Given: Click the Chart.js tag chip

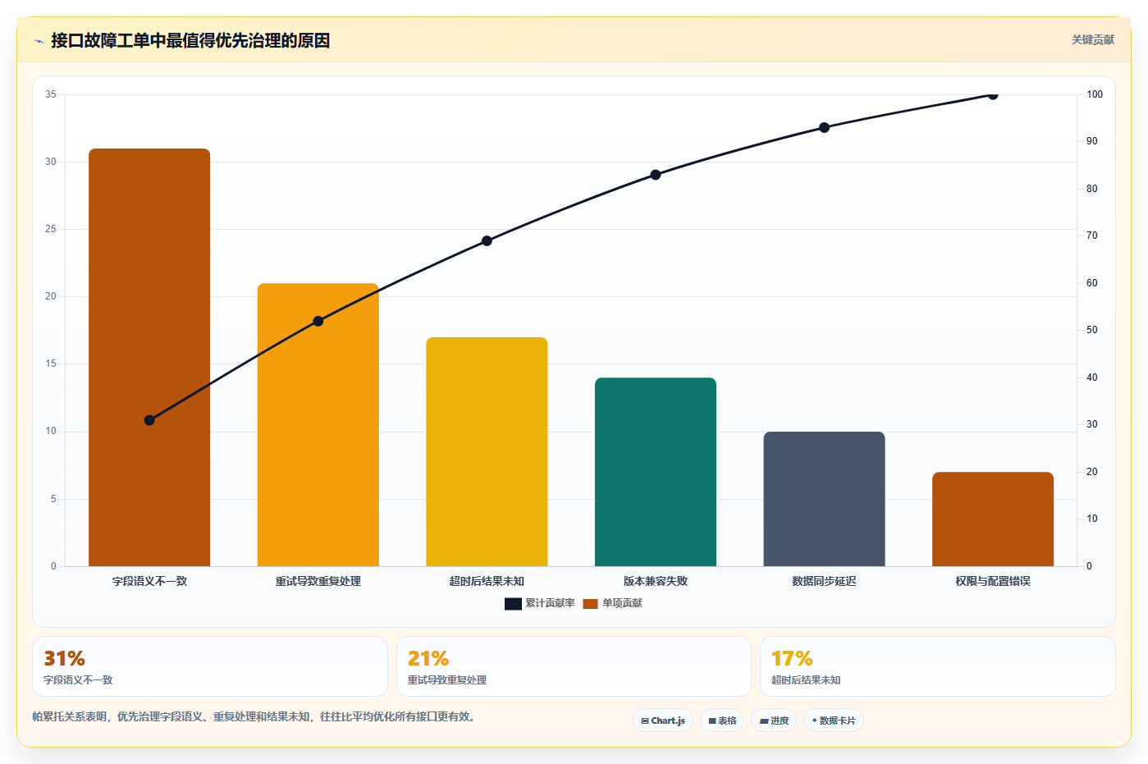Looking at the screenshot, I should pos(663,721).
